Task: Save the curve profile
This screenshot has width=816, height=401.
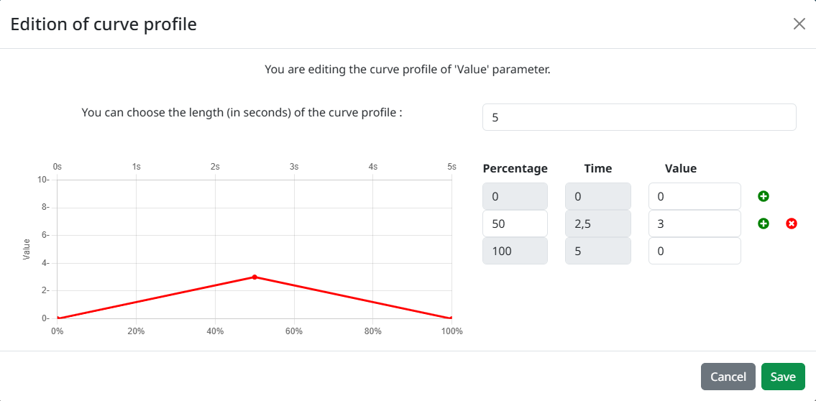Action: point(783,377)
